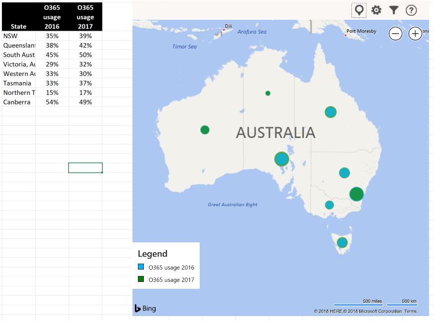Select the 39% cell for NSW
This screenshot has height=321, width=434.
(85, 36)
